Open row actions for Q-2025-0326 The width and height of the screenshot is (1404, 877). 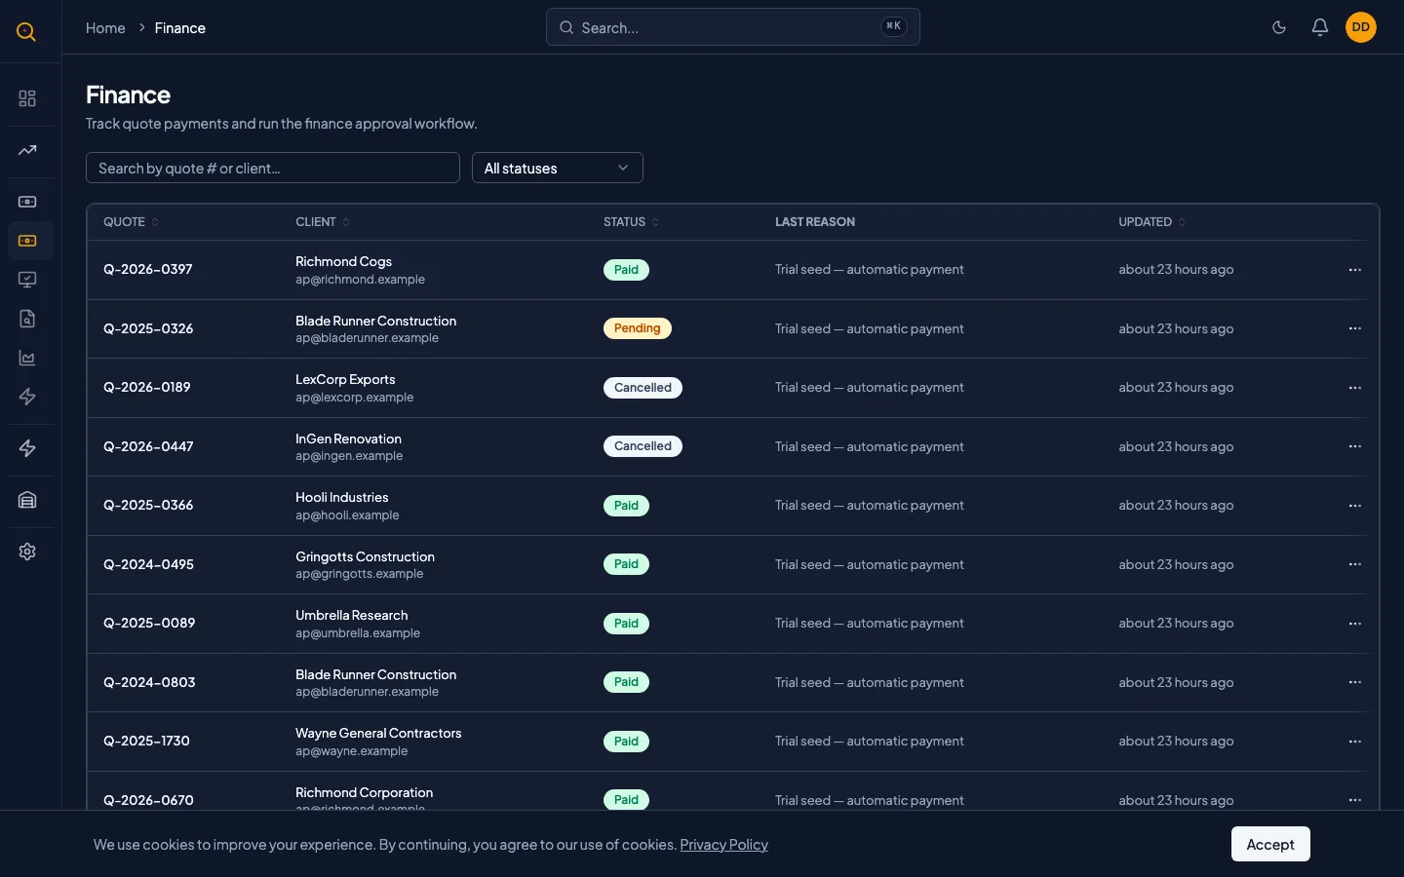pos(1354,328)
